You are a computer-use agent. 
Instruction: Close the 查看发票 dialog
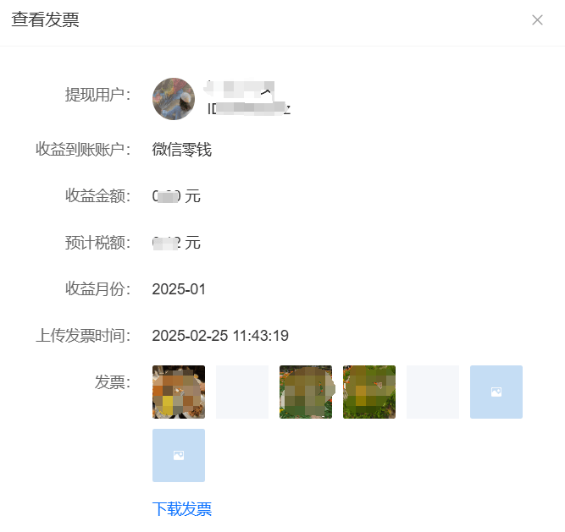click(x=537, y=19)
